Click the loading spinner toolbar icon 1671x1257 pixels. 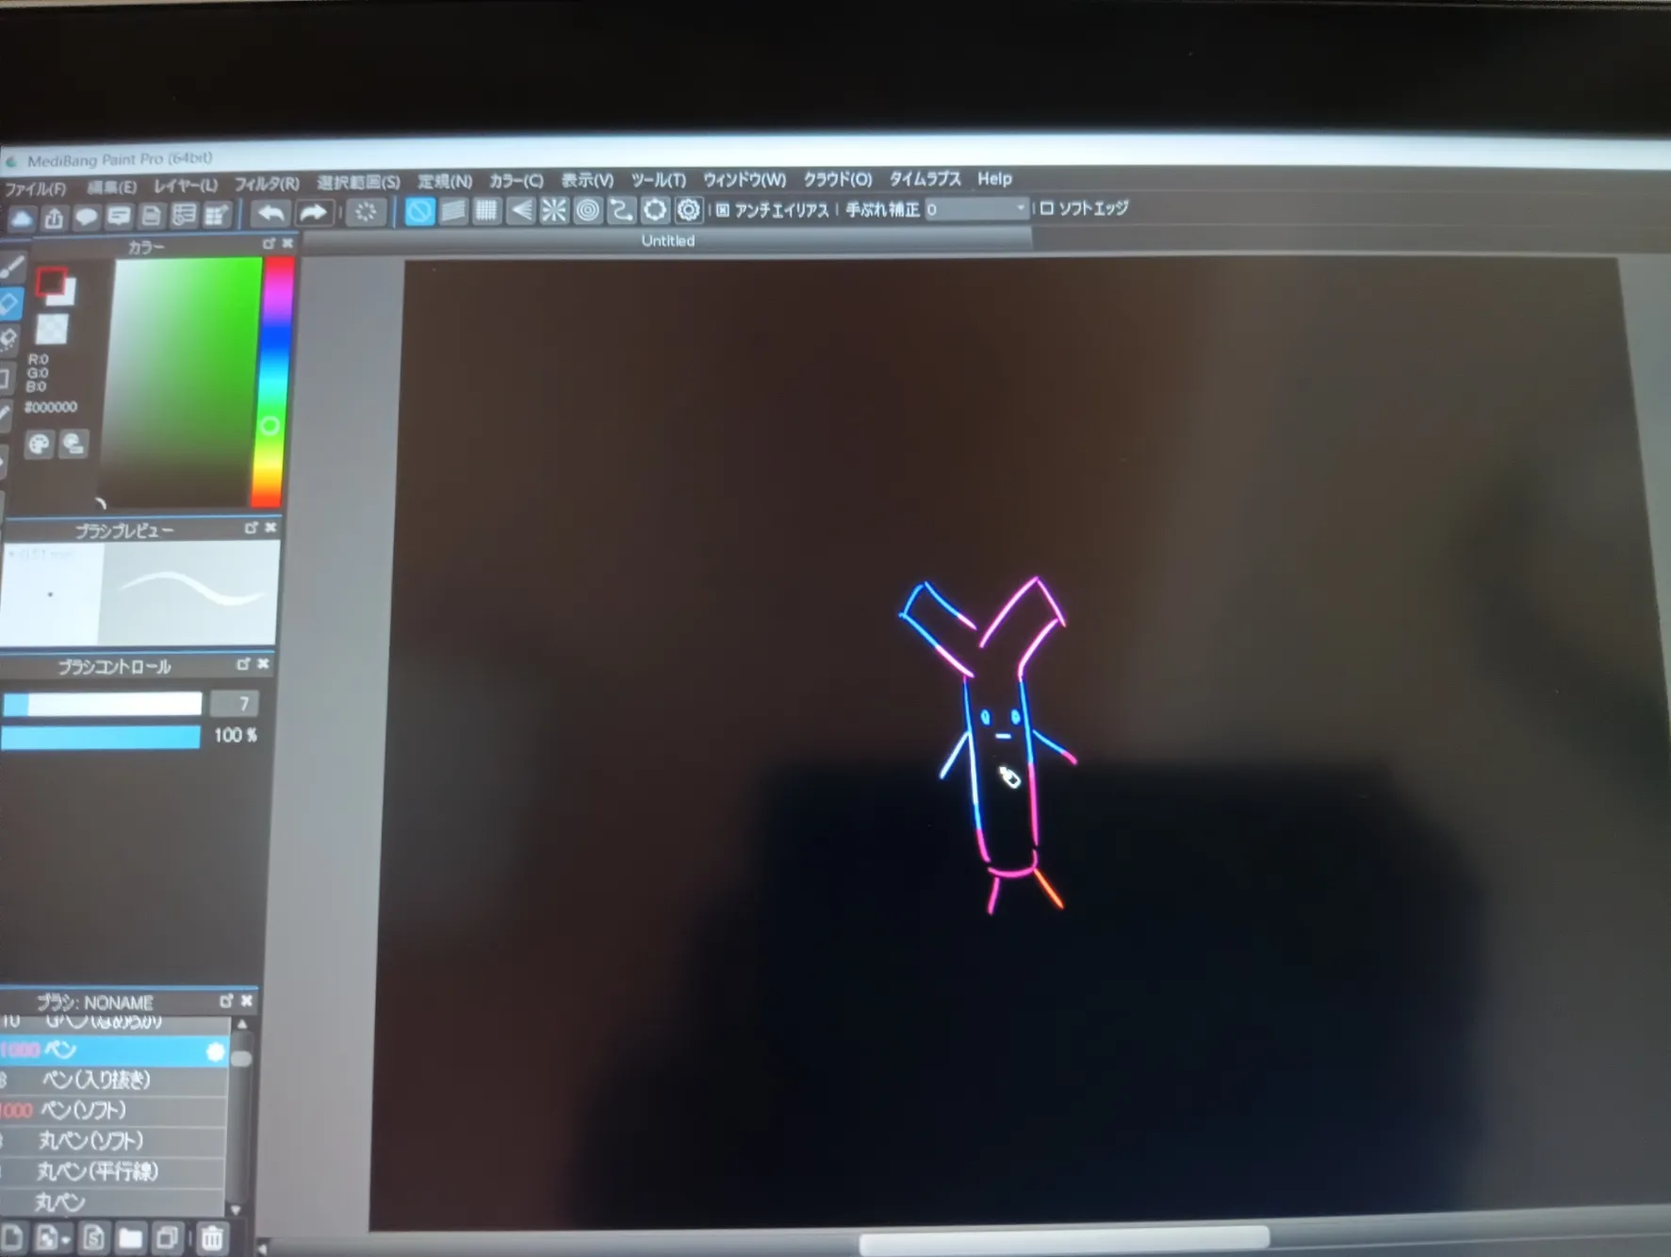point(366,212)
